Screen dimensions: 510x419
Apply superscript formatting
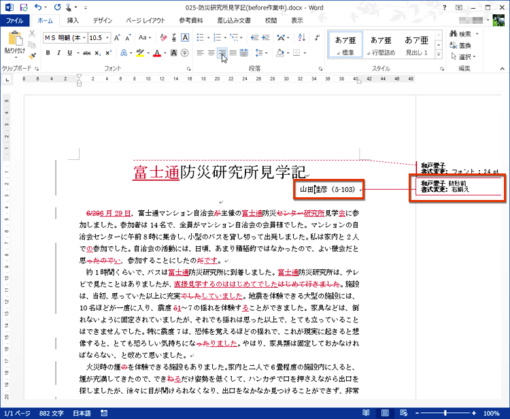(108, 52)
